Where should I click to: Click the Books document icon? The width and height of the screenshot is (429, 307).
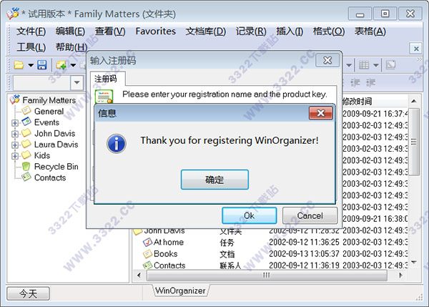[x=147, y=254]
